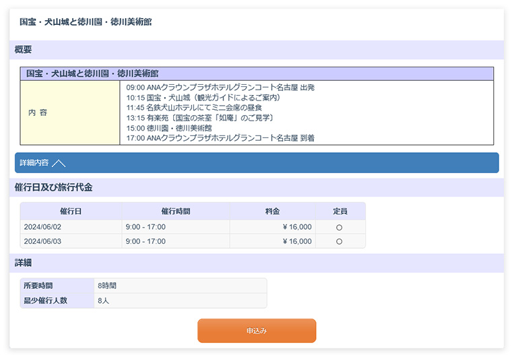
Task: Click availability circle for 2024/06/03
Action: [x=339, y=242]
